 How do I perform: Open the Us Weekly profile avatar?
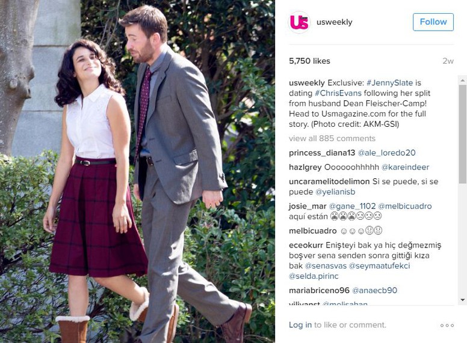tap(299, 22)
